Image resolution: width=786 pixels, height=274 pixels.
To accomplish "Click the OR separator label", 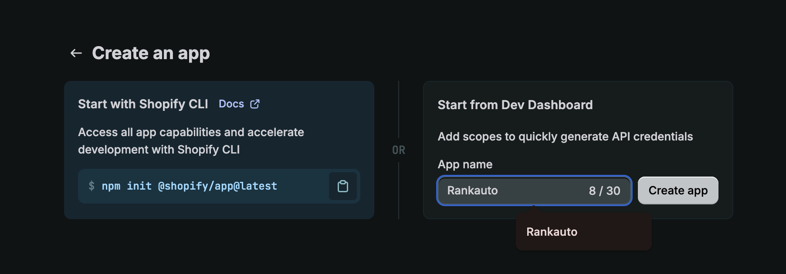I will point(399,150).
